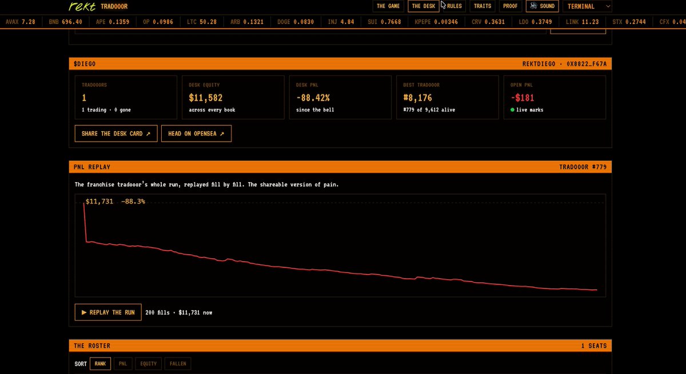The image size is (686, 374).
Task: Open the Terminal dropdown menu
Action: point(587,6)
